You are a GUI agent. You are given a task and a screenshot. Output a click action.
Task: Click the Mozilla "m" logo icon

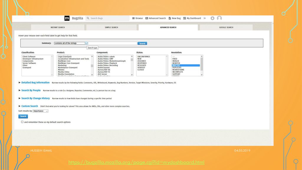pos(67,18)
